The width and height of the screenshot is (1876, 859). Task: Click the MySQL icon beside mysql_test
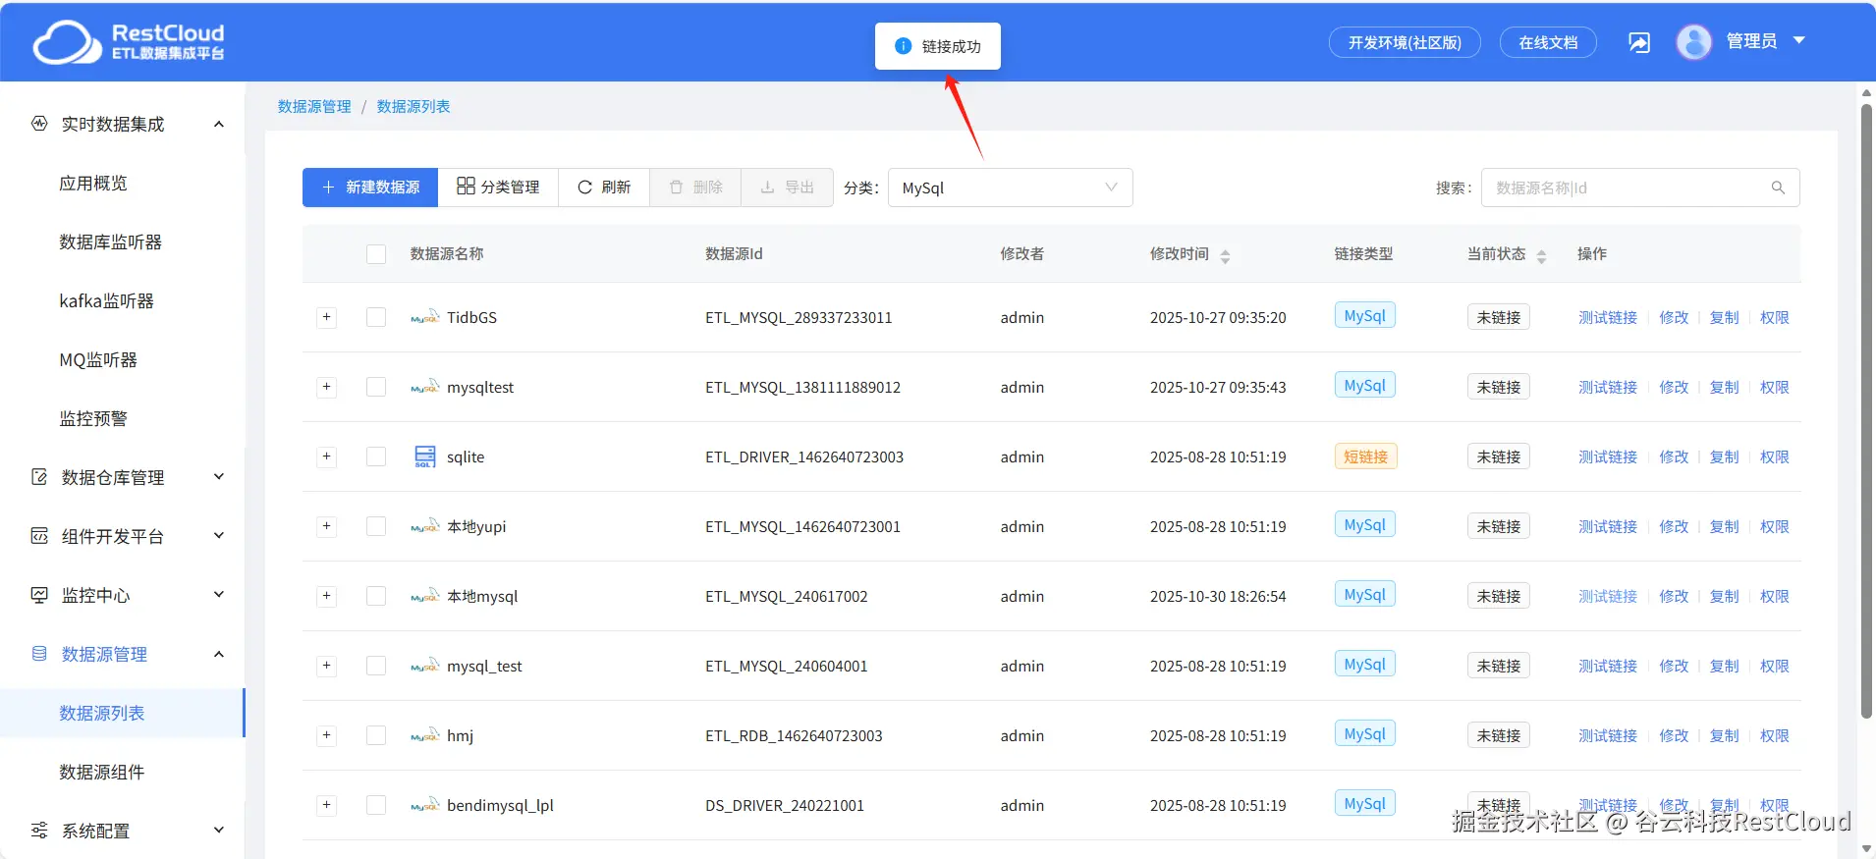click(424, 666)
